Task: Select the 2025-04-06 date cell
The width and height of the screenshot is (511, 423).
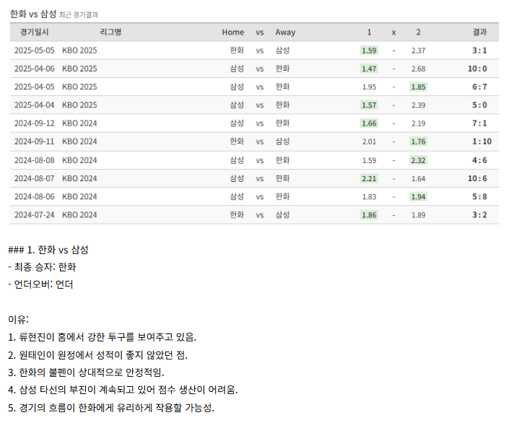Action: click(x=34, y=69)
